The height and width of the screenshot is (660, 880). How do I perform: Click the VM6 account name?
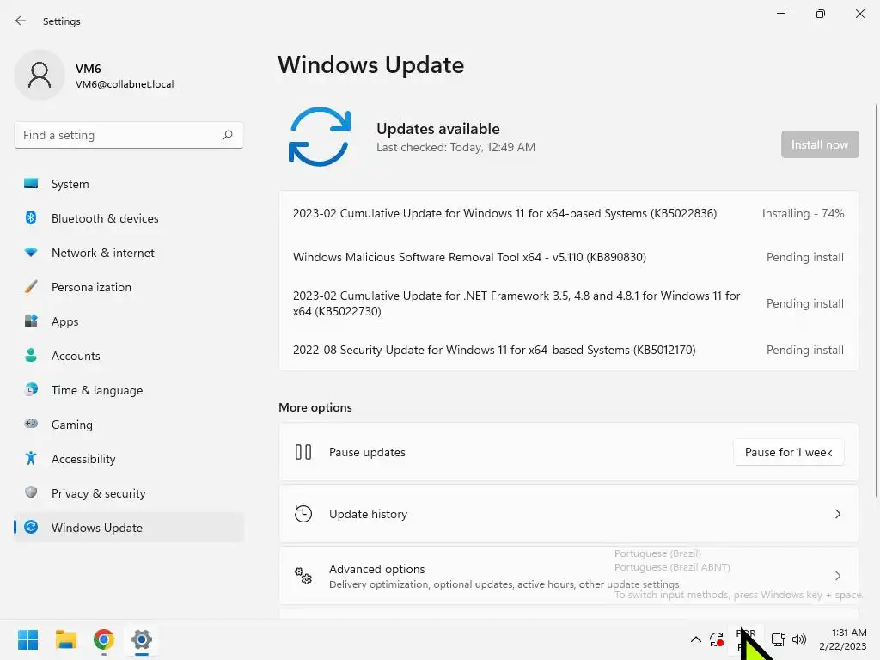pos(89,69)
